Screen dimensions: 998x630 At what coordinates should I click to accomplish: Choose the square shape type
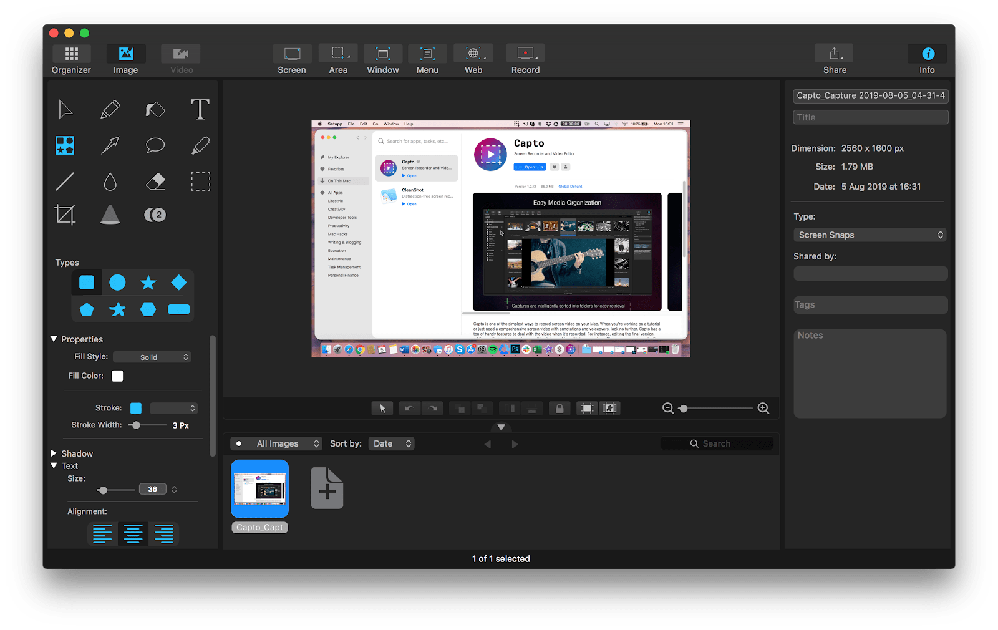tap(87, 283)
